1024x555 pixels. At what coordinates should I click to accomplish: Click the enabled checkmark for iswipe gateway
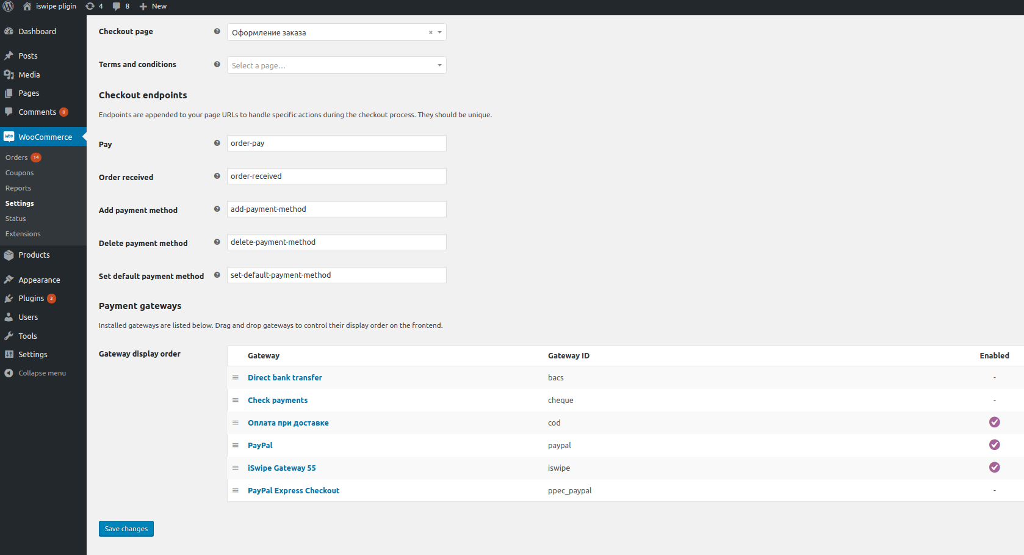[x=994, y=467]
